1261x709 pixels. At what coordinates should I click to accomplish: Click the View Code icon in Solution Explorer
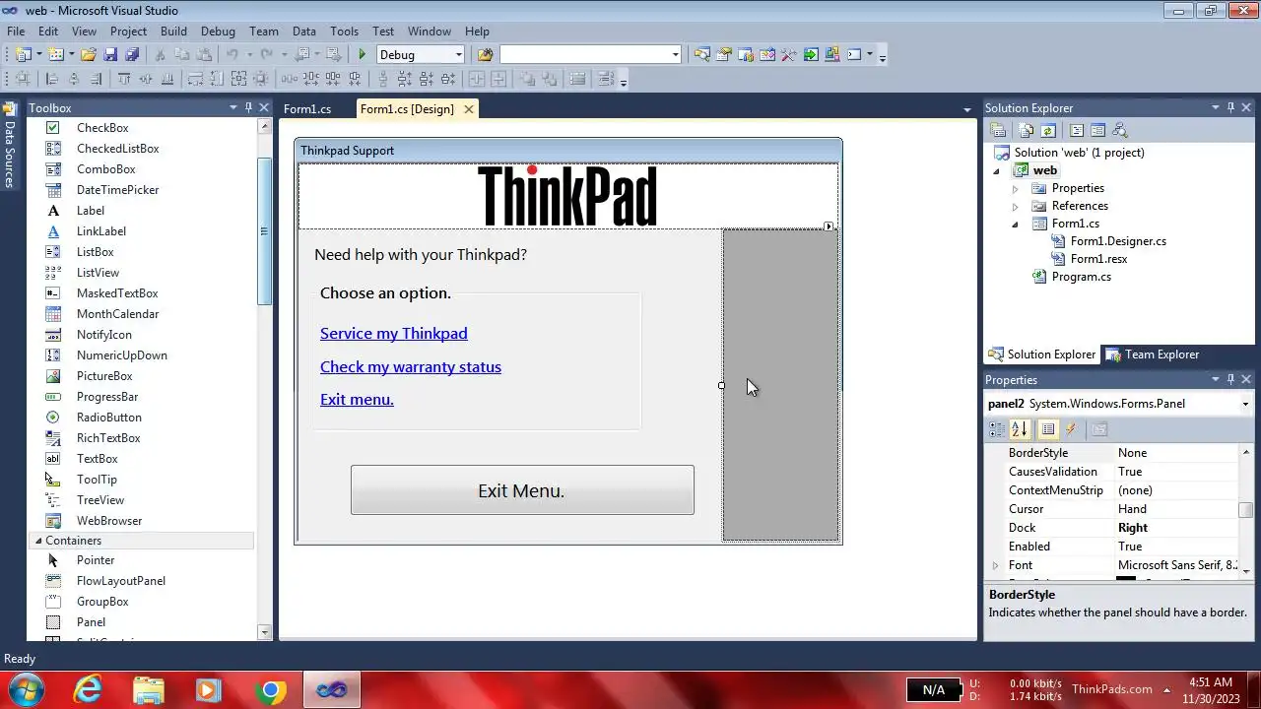(x=1077, y=130)
